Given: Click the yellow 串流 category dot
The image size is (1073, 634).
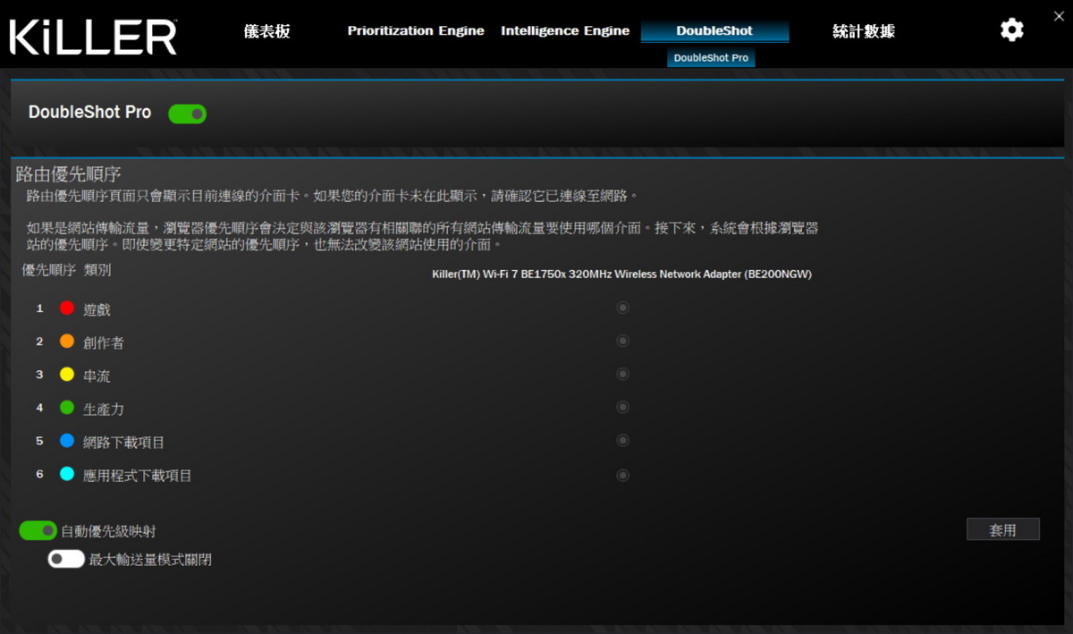Looking at the screenshot, I should 67,375.
